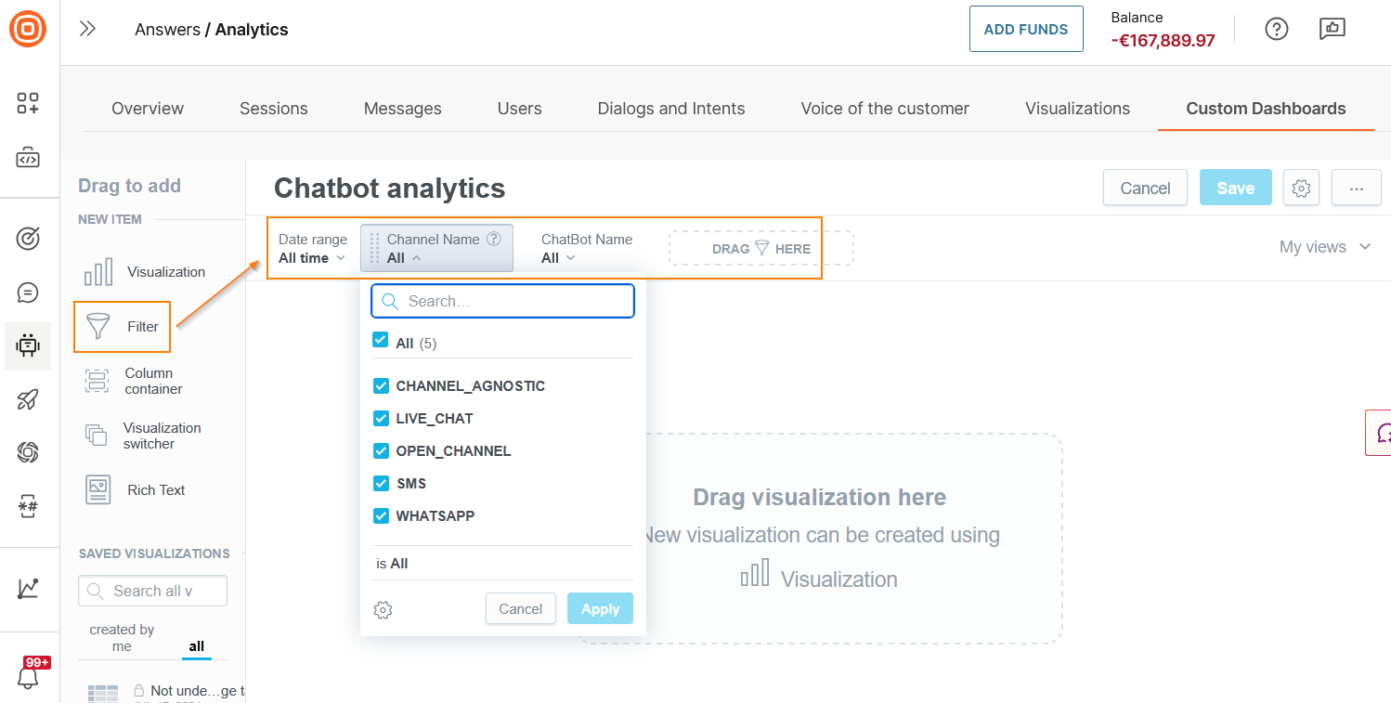The width and height of the screenshot is (1391, 703).
Task: Select the highlighted Answers chatbot icon
Action: [28, 345]
